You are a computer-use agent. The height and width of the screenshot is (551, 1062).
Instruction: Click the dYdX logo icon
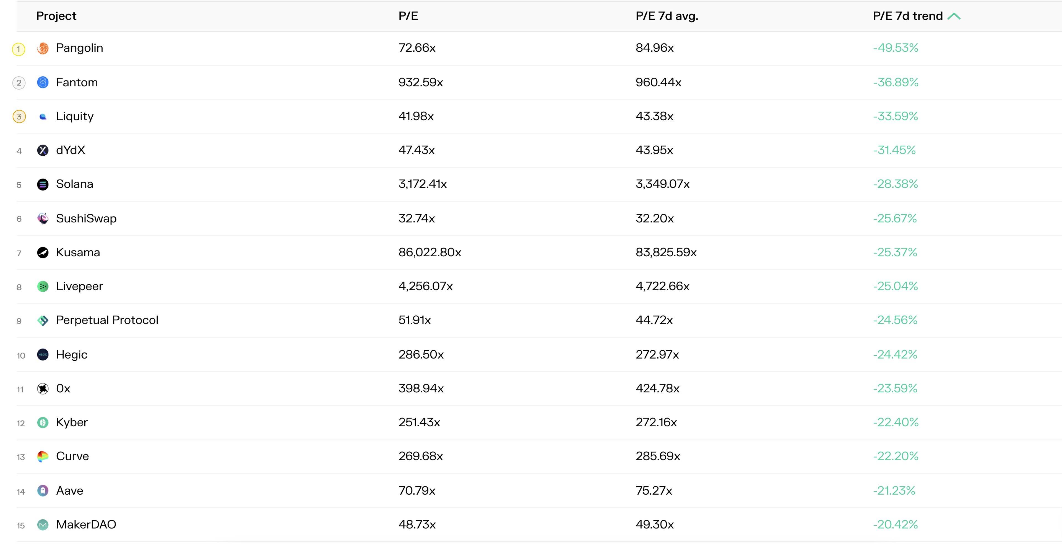[43, 150]
